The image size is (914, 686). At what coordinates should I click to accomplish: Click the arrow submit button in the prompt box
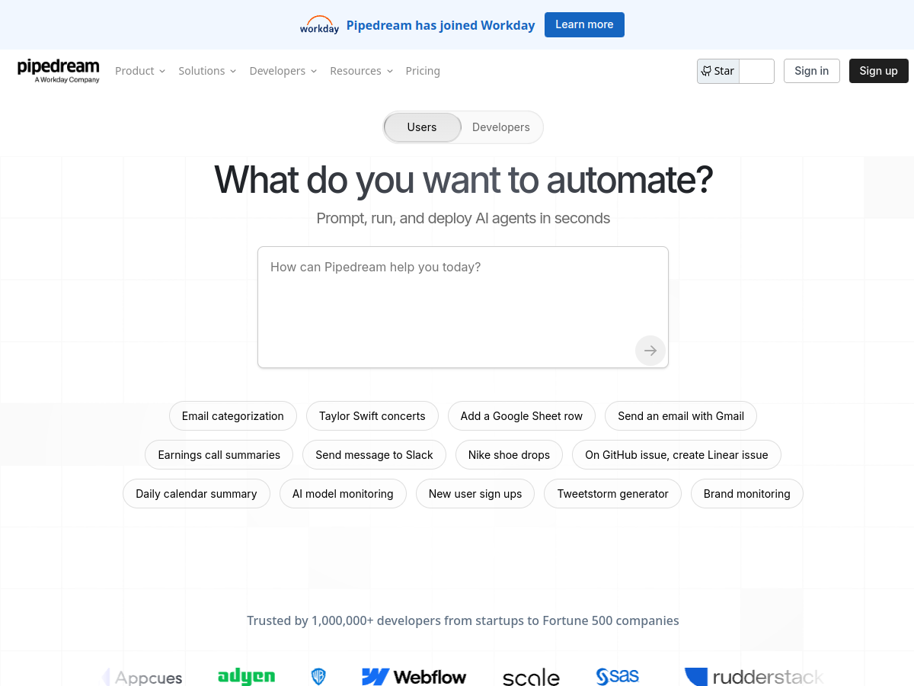(x=650, y=351)
